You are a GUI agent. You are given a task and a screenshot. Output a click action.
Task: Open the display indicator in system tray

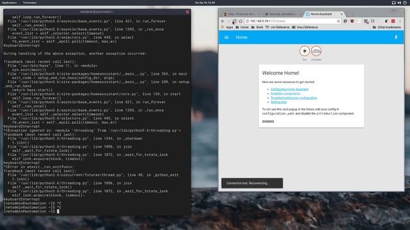coord(393,3)
